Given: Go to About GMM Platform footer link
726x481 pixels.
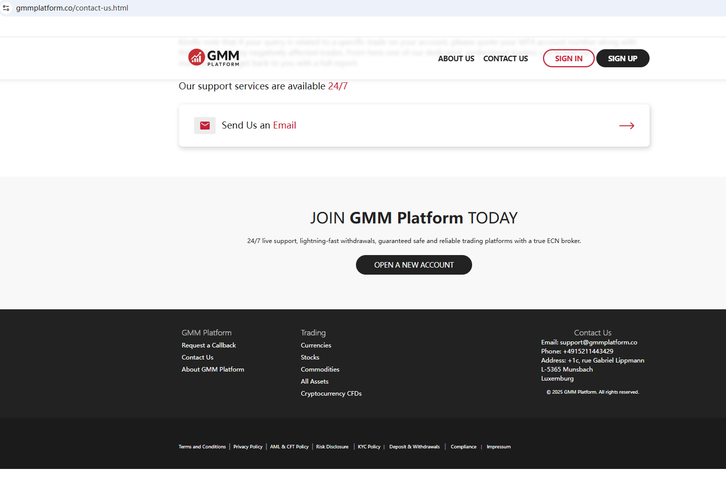Looking at the screenshot, I should [213, 370].
